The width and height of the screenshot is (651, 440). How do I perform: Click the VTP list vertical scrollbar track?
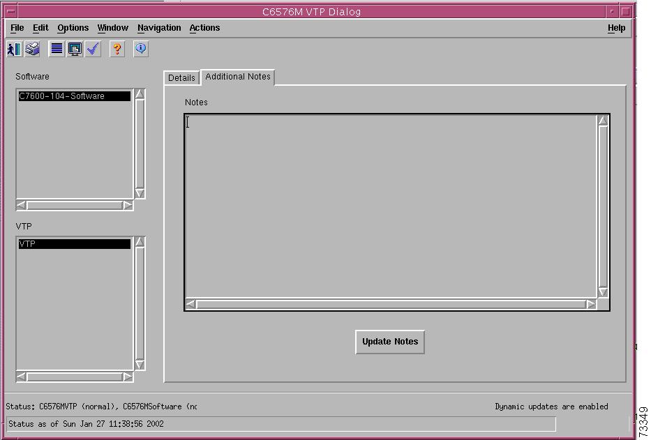click(140, 303)
